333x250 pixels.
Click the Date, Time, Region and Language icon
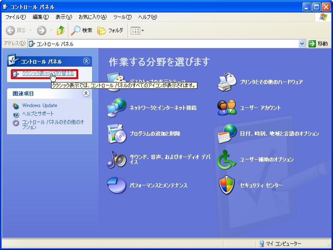point(227,134)
